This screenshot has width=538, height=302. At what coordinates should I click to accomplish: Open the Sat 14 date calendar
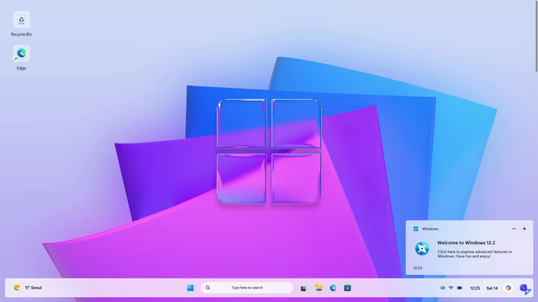coord(492,289)
